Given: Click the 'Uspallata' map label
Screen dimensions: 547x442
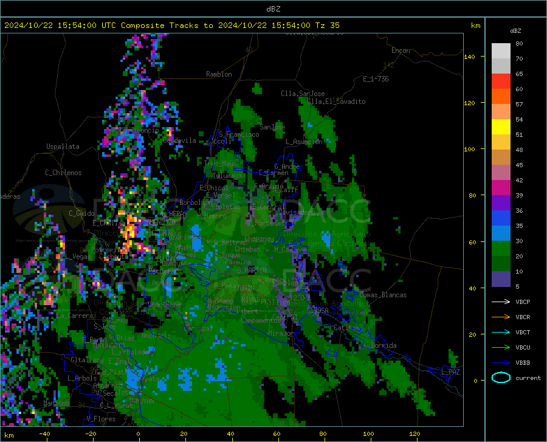Looking at the screenshot, I should (x=63, y=147).
